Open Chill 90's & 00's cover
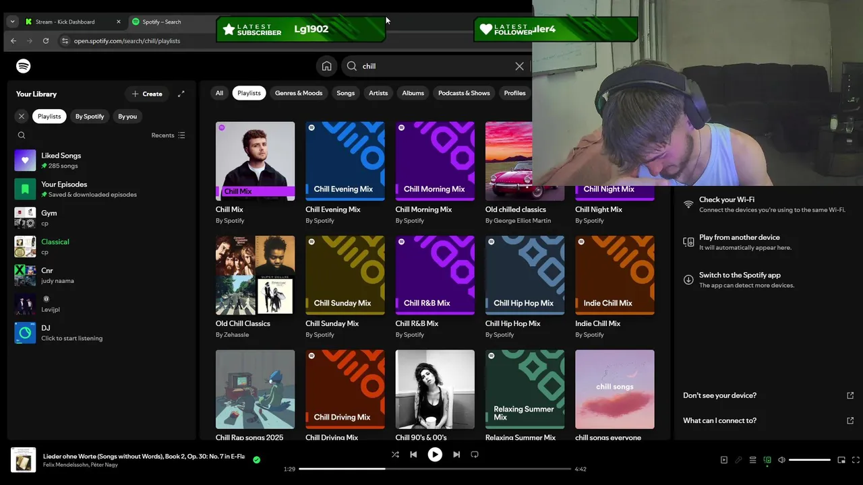Screen dimensions: 863x485 (435, 389)
